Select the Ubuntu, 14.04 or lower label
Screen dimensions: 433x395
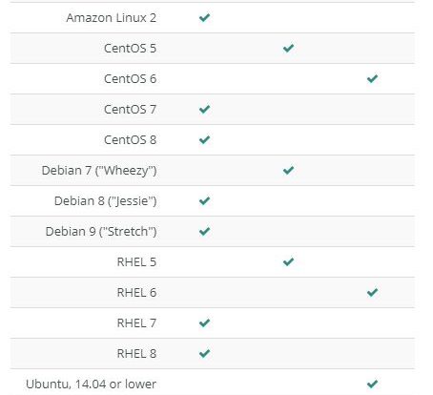tap(91, 385)
